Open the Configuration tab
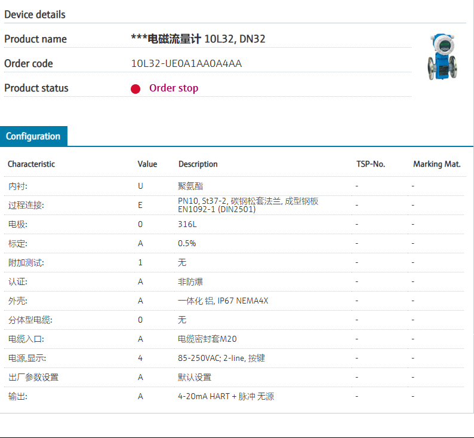 [x=33, y=136]
